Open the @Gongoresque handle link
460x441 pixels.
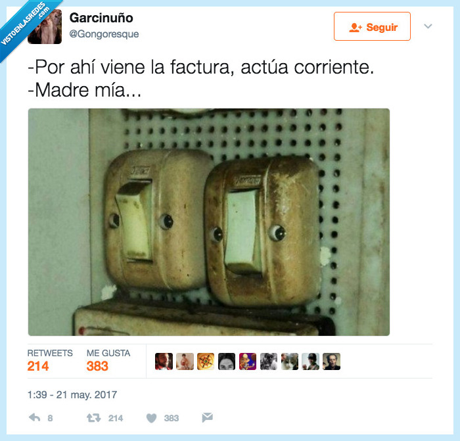coord(104,34)
